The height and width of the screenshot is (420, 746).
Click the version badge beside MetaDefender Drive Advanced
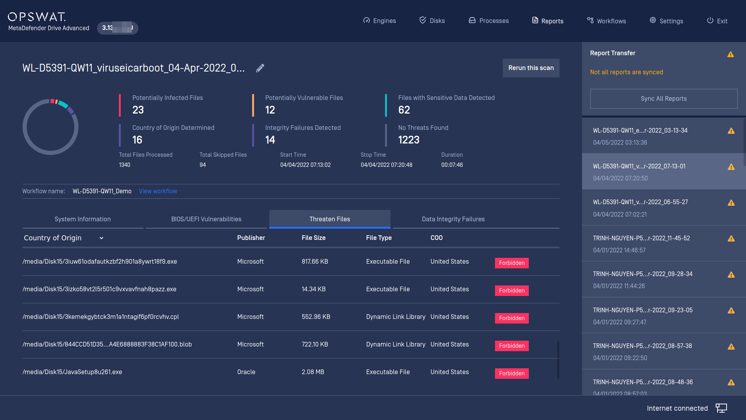tap(117, 28)
